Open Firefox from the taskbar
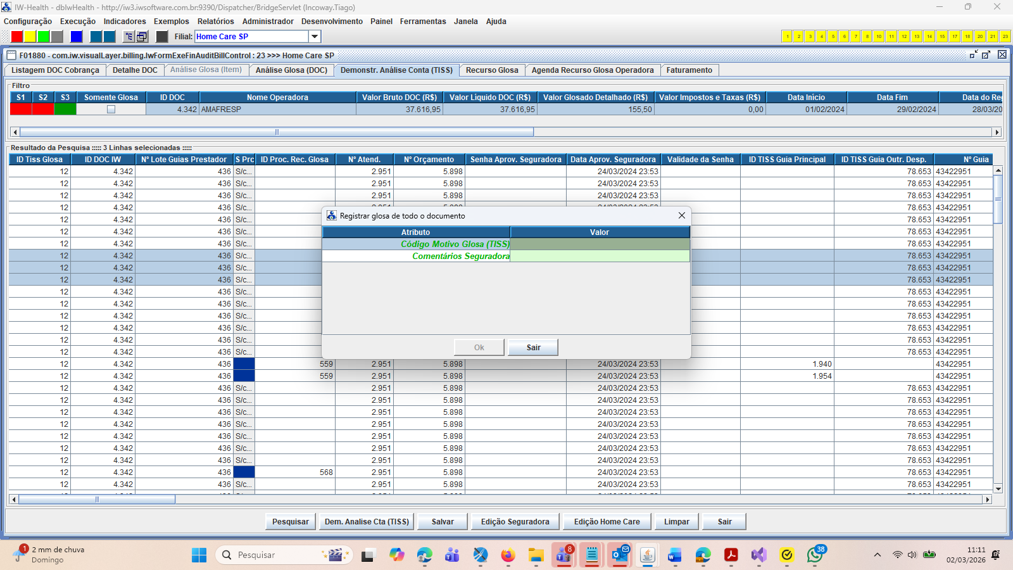This screenshot has width=1013, height=570. [x=508, y=555]
